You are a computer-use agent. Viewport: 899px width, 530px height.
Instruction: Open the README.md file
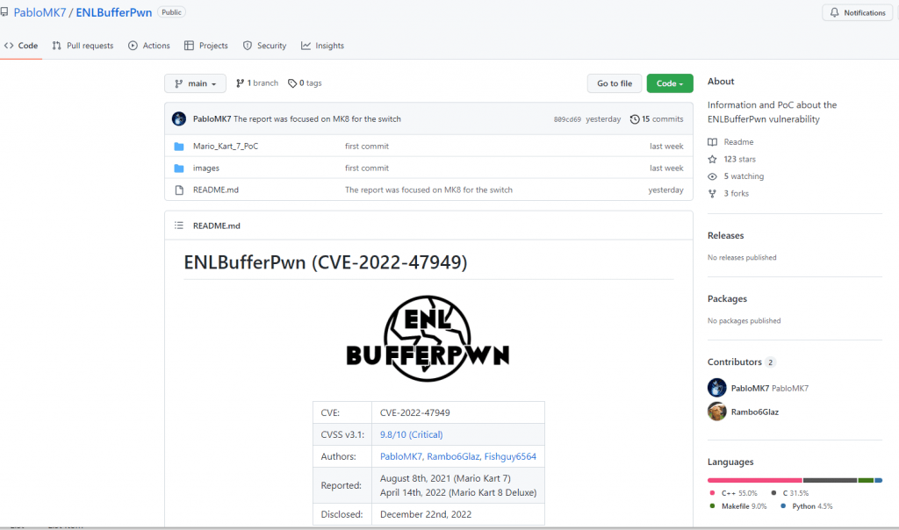216,190
